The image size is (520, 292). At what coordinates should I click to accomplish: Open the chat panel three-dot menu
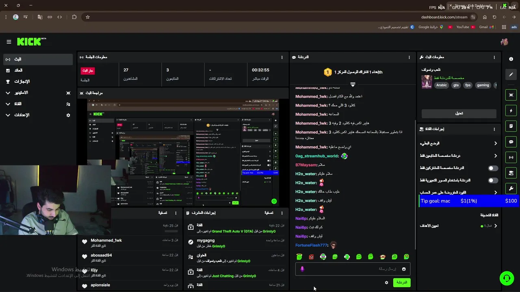click(x=409, y=57)
